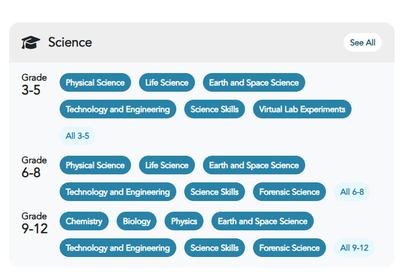This screenshot has width=408, height=273.
Task: Open the See All science button
Action: click(362, 43)
